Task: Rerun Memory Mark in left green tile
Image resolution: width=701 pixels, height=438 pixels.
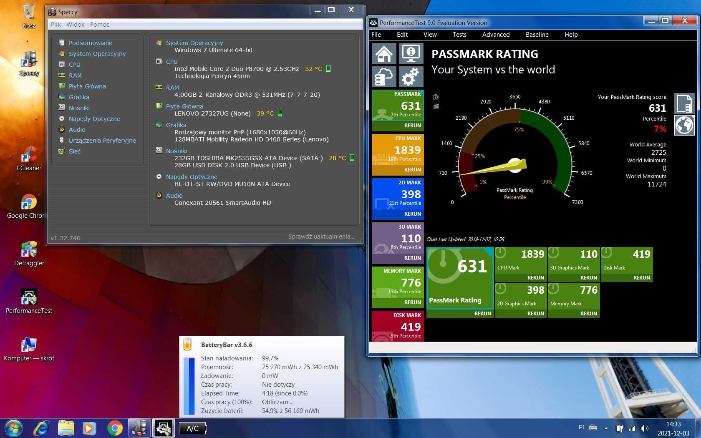Action: click(x=412, y=302)
